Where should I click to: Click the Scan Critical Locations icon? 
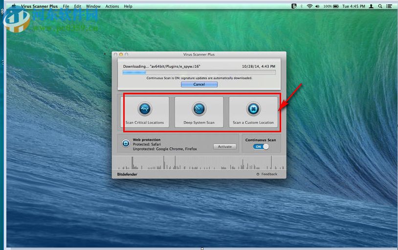point(145,109)
